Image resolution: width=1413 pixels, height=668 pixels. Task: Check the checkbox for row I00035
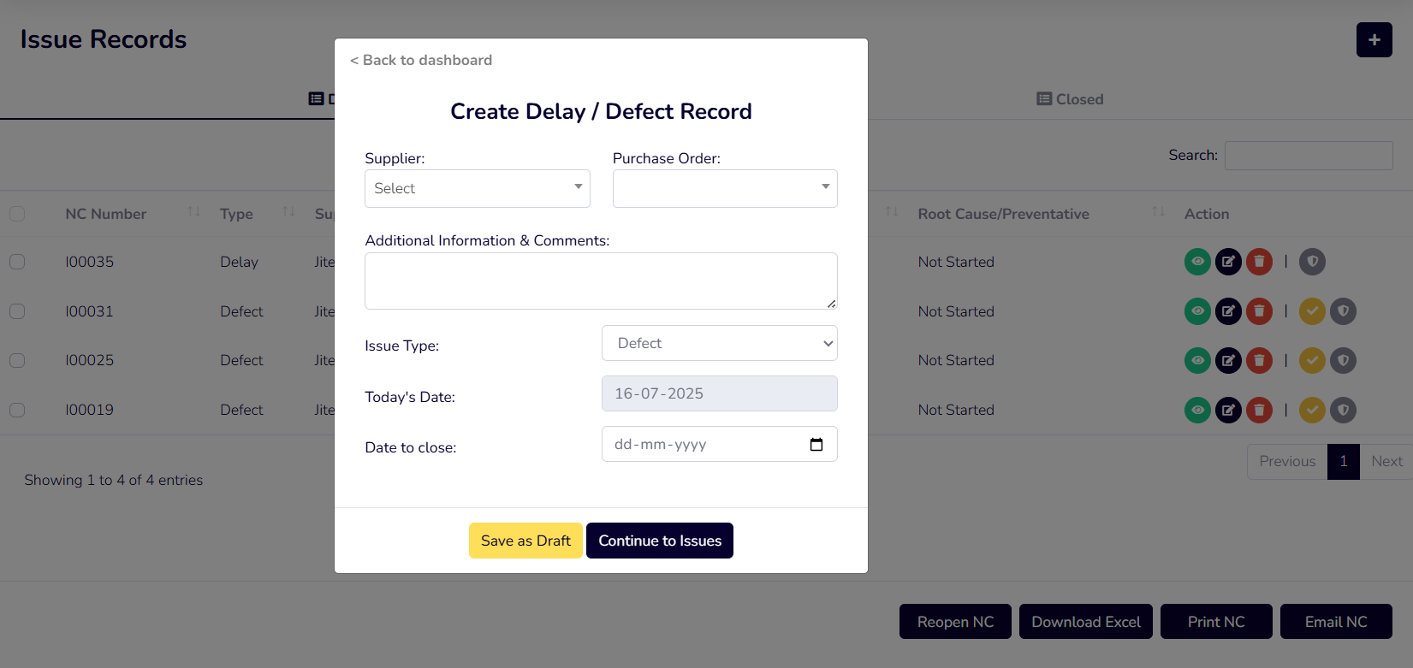click(x=17, y=262)
